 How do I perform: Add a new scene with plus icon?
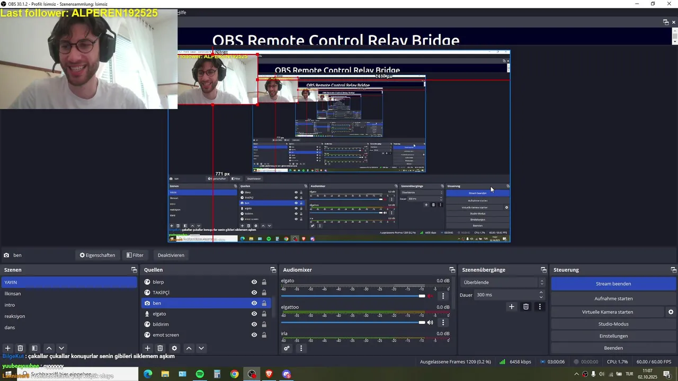point(8,348)
